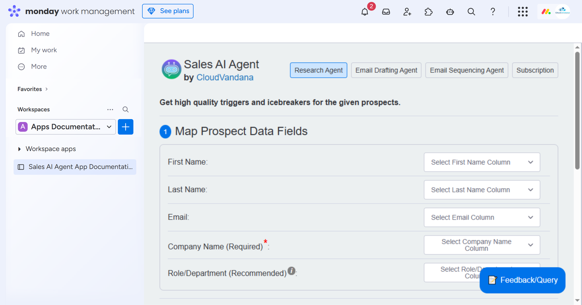Open Select Email Column dropdown
Image resolution: width=582 pixels, height=305 pixels.
[482, 217]
